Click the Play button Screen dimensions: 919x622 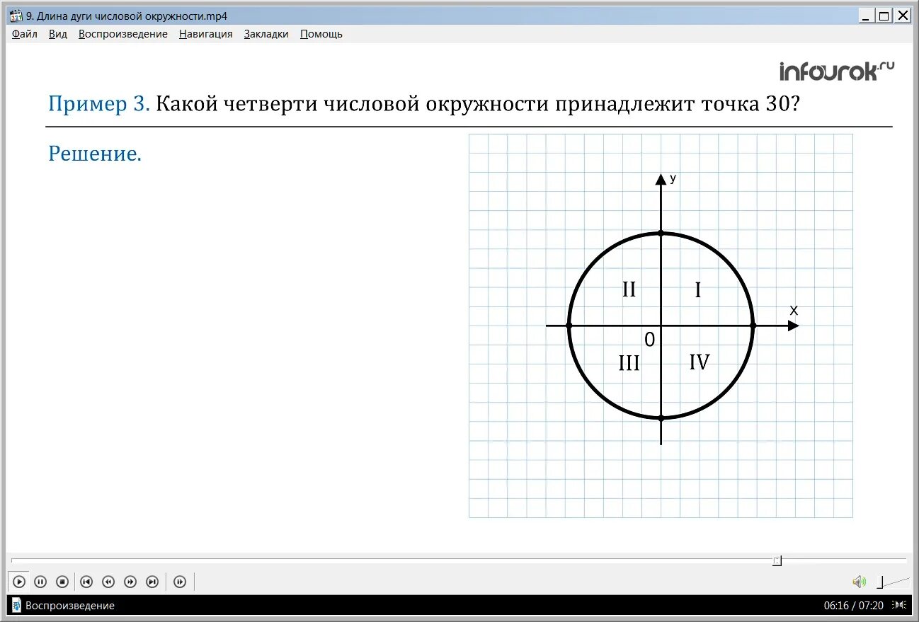(19, 582)
